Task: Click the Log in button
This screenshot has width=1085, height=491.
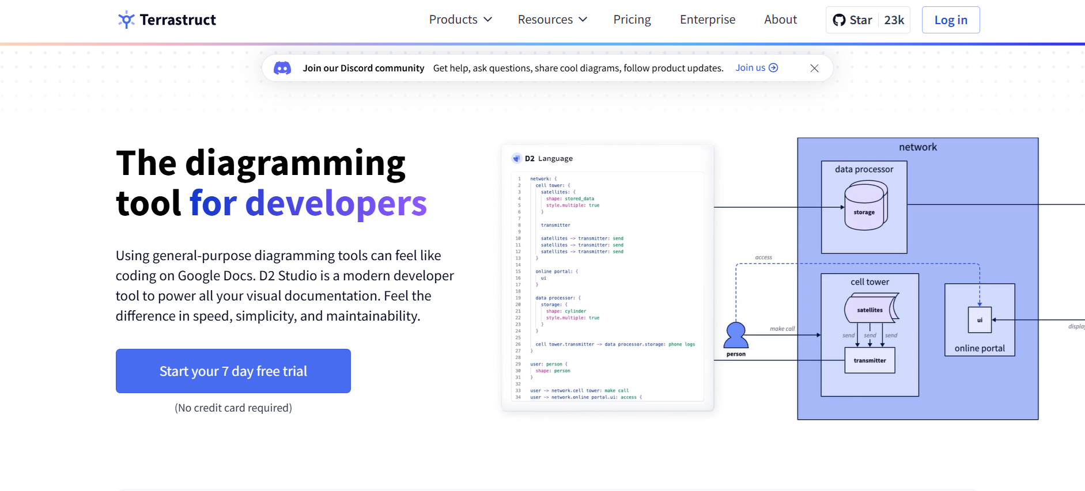Action: tap(951, 20)
